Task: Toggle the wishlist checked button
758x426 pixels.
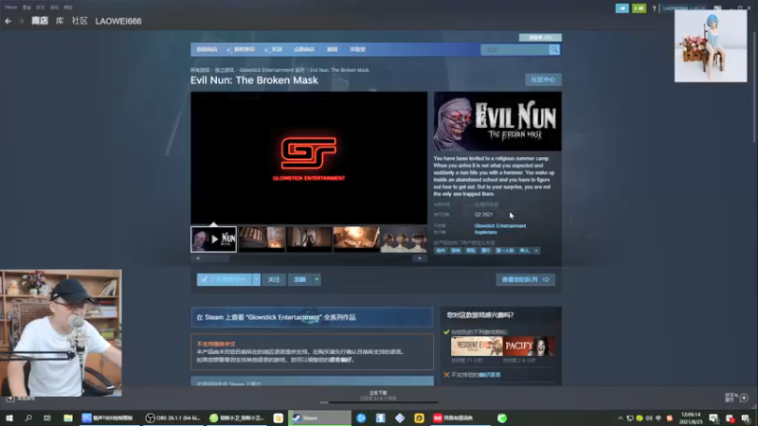Action: 224,279
